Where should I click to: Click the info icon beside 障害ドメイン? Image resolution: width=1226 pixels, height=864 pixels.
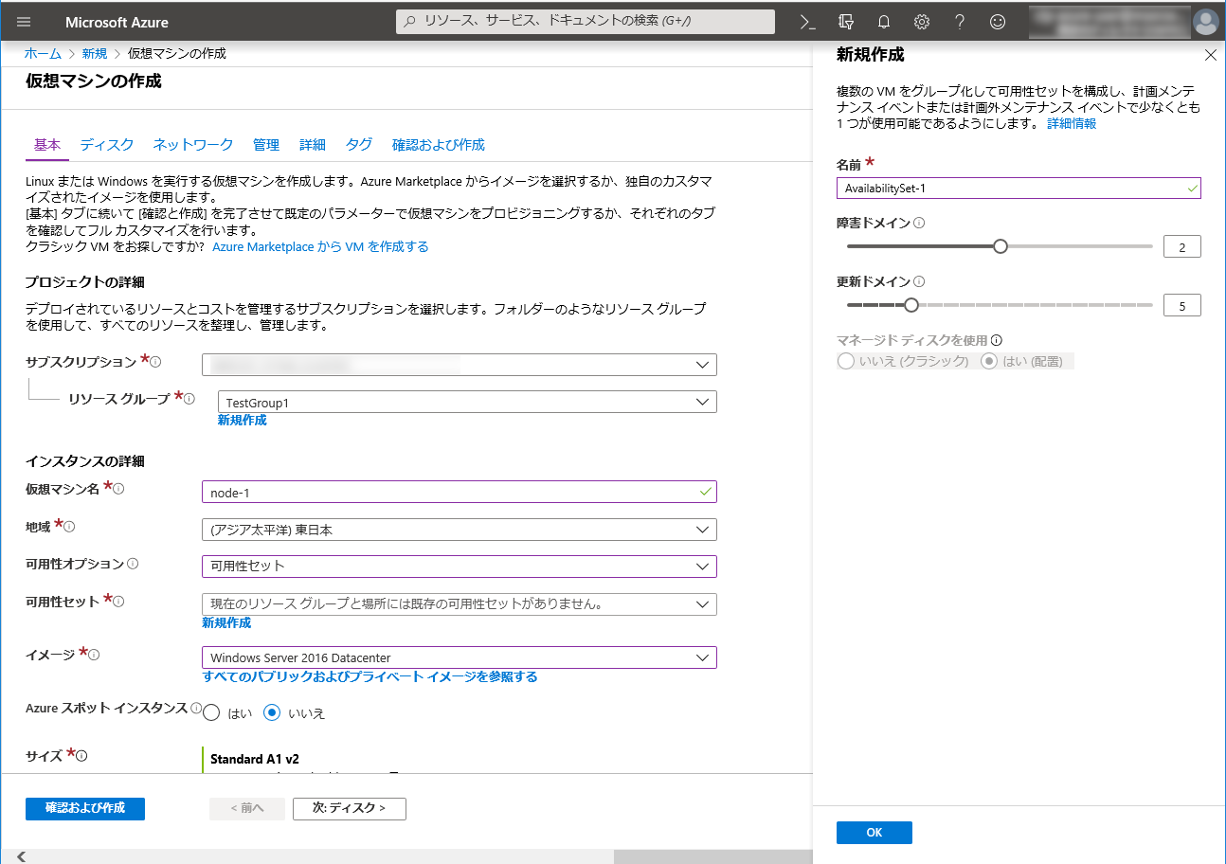click(x=920, y=224)
